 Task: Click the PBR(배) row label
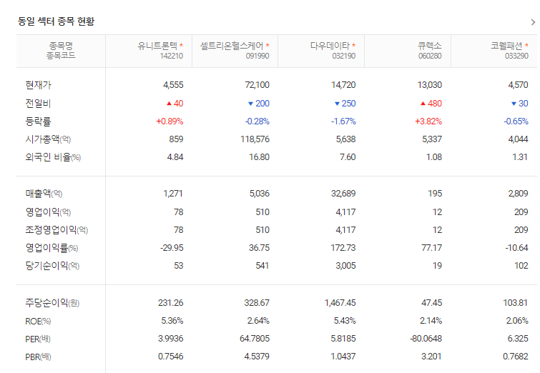pos(38,357)
